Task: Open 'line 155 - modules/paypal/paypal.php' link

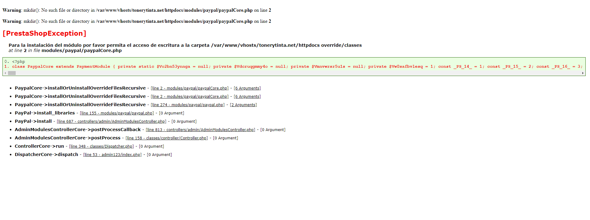Action: [x=117, y=113]
